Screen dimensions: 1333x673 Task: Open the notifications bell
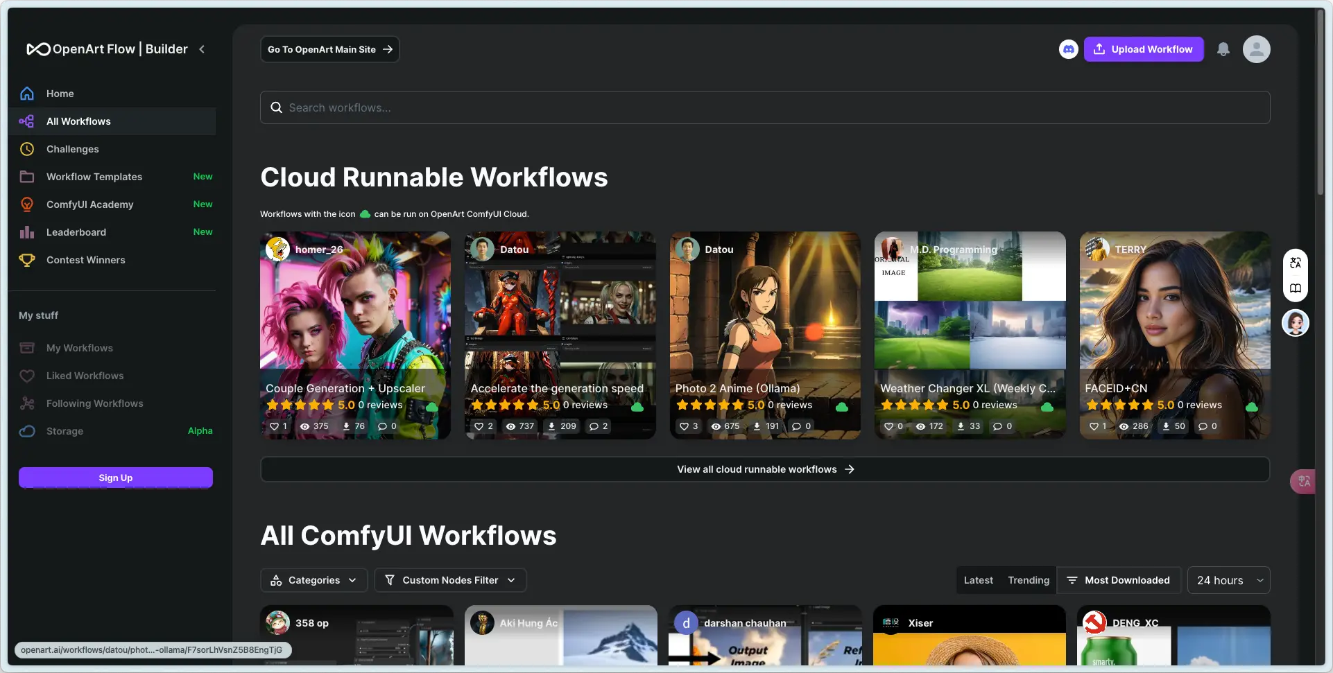click(1223, 49)
